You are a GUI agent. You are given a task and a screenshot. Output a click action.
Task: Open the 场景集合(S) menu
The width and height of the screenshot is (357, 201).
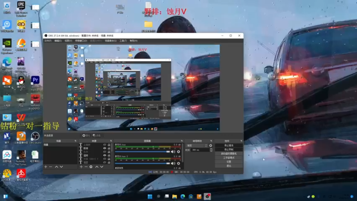[x=111, y=41]
